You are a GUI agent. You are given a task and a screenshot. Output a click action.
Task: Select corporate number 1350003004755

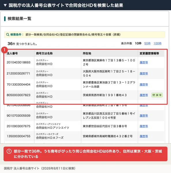pos(18,136)
